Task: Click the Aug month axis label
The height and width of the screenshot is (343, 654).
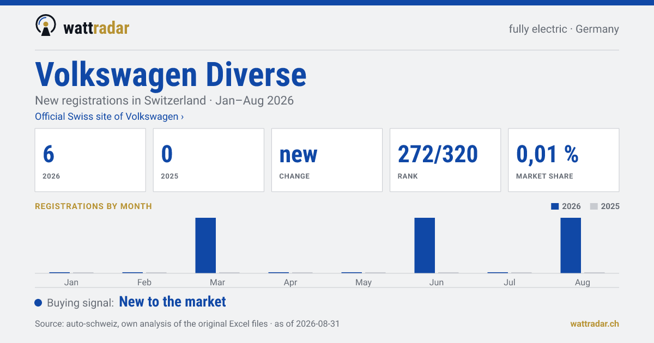Action: pos(583,282)
